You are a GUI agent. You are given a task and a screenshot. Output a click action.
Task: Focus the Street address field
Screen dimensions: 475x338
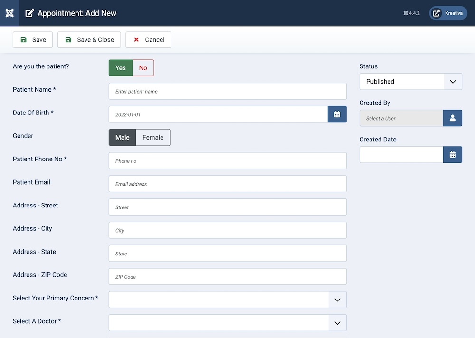click(228, 207)
